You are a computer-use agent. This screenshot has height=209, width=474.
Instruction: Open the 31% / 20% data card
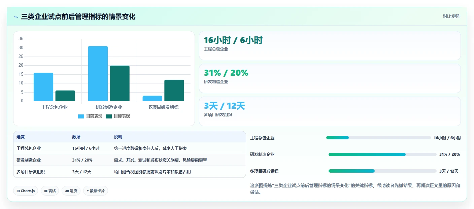point(330,78)
